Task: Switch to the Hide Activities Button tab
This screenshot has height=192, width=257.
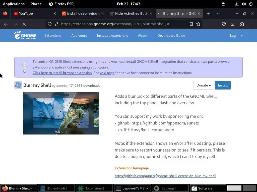Action: [131, 13]
